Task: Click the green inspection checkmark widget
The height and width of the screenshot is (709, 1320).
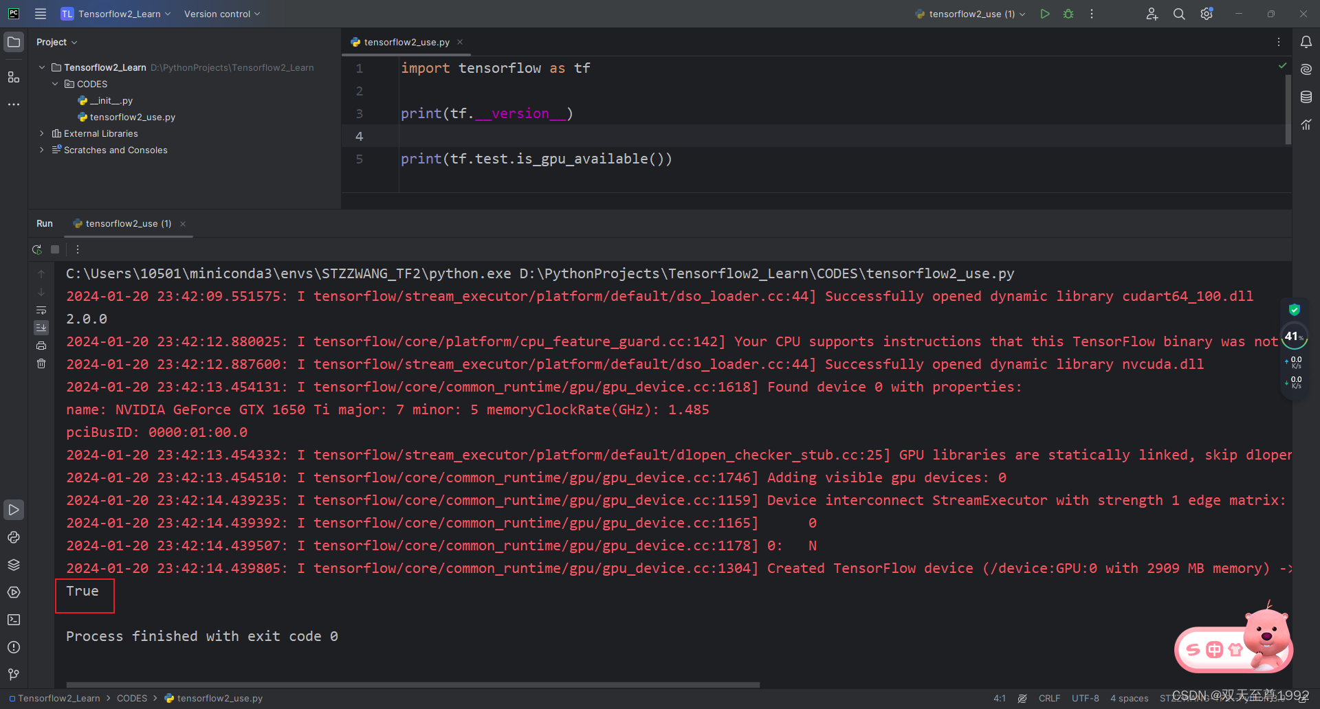Action: [x=1282, y=66]
